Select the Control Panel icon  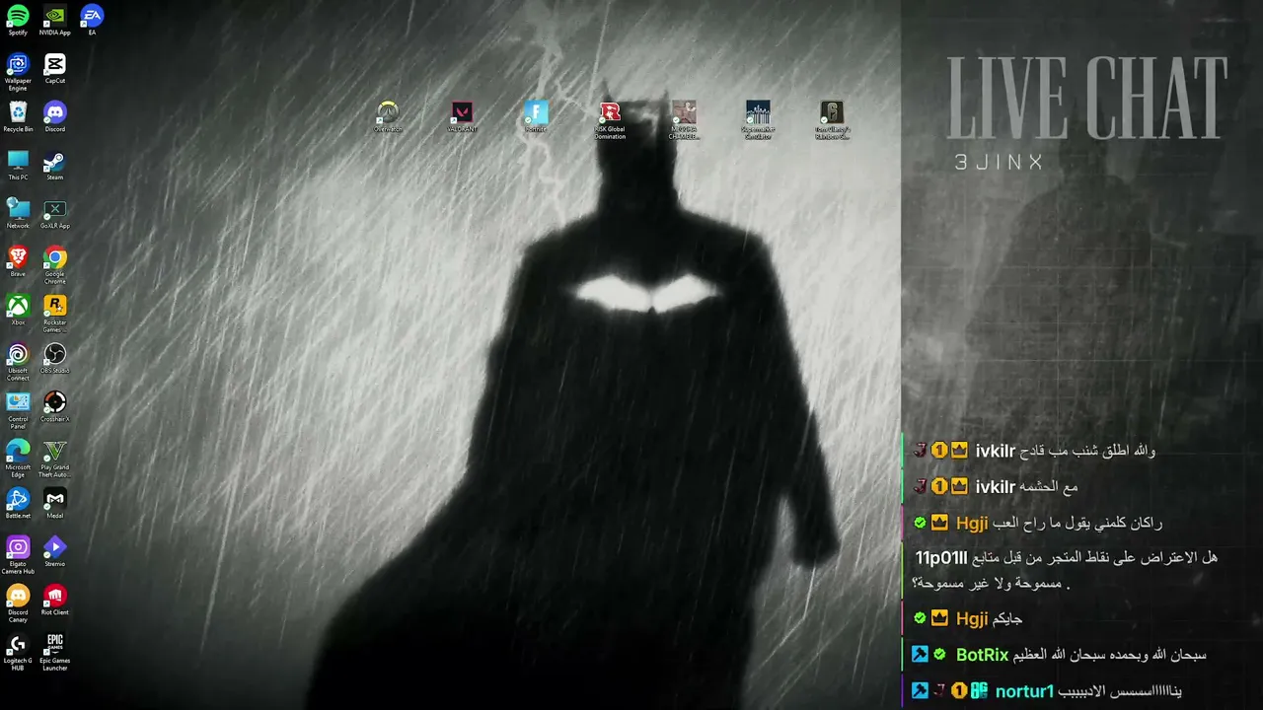point(18,410)
